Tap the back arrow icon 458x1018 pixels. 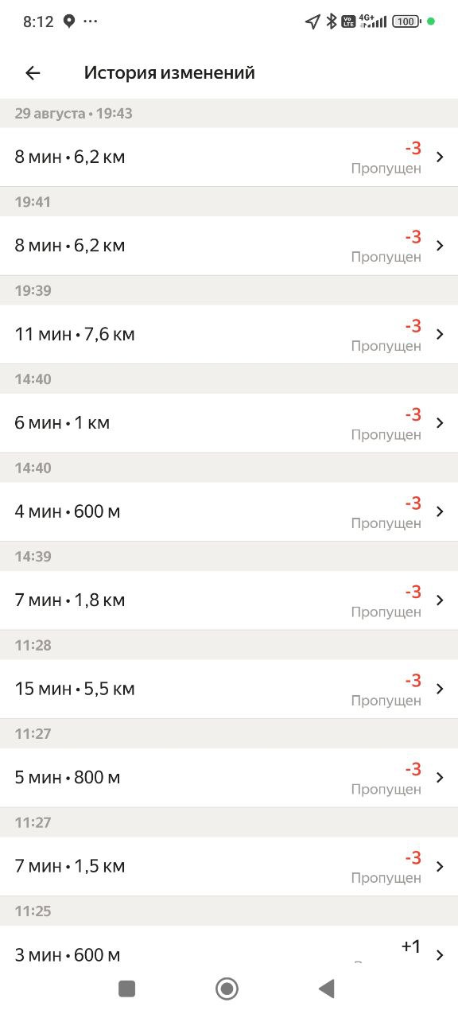[x=33, y=73]
